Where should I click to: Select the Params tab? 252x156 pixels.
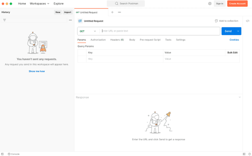click(82, 40)
